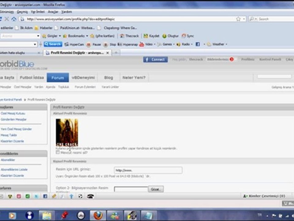Screen dimensions: 294x221
Task: Click the image URL input field
Action: point(148,170)
